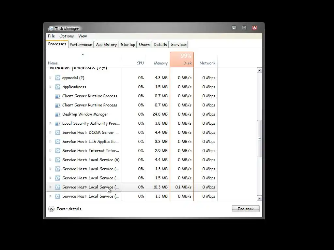Click the Fewer details arrow icon
334x250 pixels.
51,209
